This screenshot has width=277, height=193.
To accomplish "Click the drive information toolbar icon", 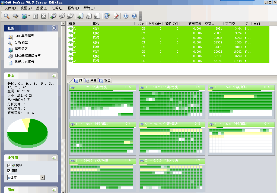I will [x=107, y=16].
